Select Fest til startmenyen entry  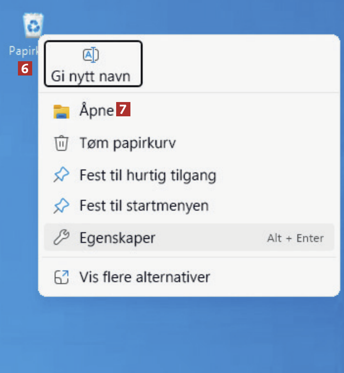point(189,206)
